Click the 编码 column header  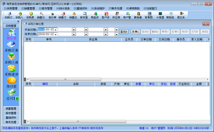point(45,84)
